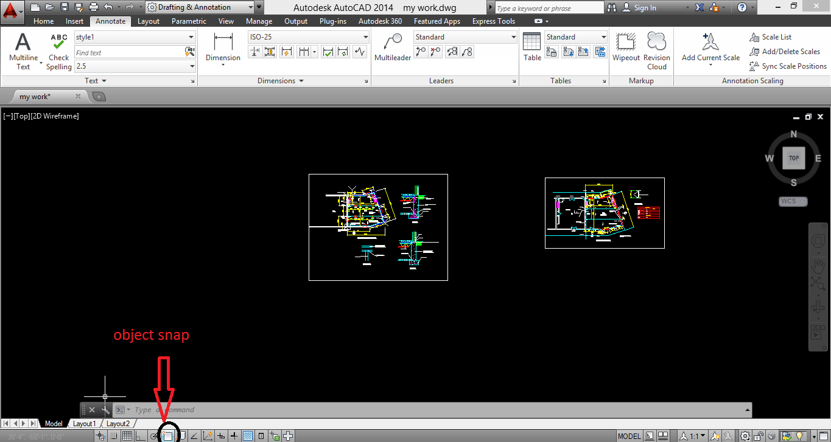The width and height of the screenshot is (831, 442).
Task: Open the Layout1 tab
Action: pos(85,423)
